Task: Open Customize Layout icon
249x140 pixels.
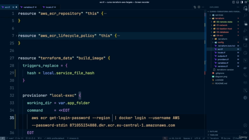Action: click(246, 2)
